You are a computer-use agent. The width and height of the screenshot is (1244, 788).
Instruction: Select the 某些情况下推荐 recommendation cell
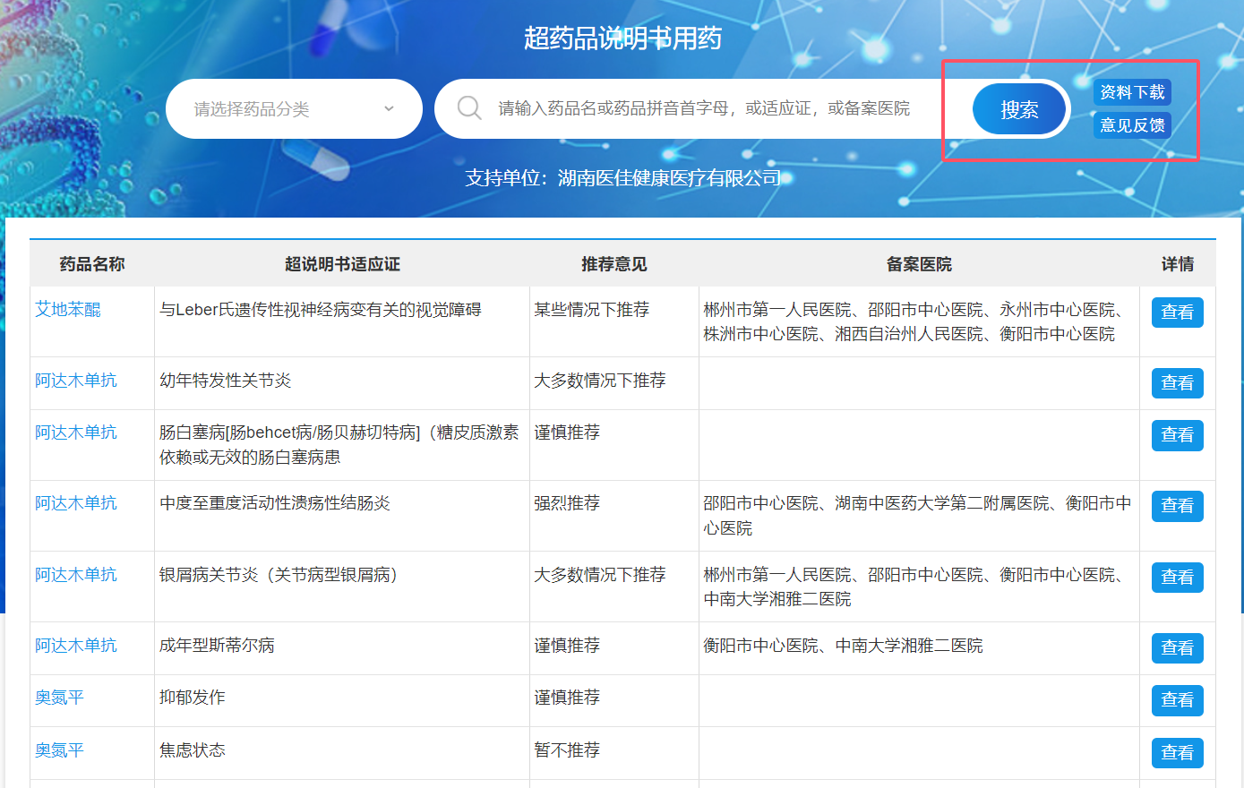613,321
